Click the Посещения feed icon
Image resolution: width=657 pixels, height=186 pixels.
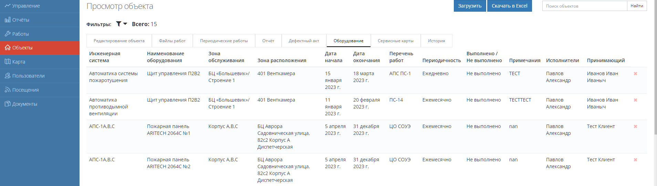pyautogui.click(x=8, y=90)
